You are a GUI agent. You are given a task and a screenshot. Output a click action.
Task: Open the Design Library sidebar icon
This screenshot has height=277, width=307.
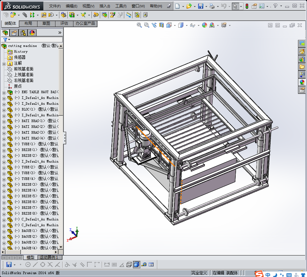click(x=302, y=59)
